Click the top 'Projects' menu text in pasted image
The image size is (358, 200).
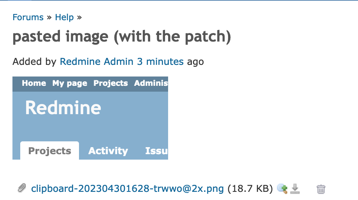(x=111, y=83)
